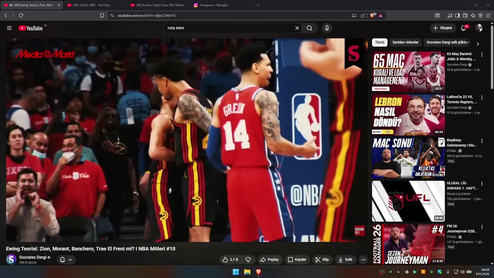The height and width of the screenshot is (278, 494).
Task: Click the ABONE OL subscribe watermark on video
Action: (359, 231)
